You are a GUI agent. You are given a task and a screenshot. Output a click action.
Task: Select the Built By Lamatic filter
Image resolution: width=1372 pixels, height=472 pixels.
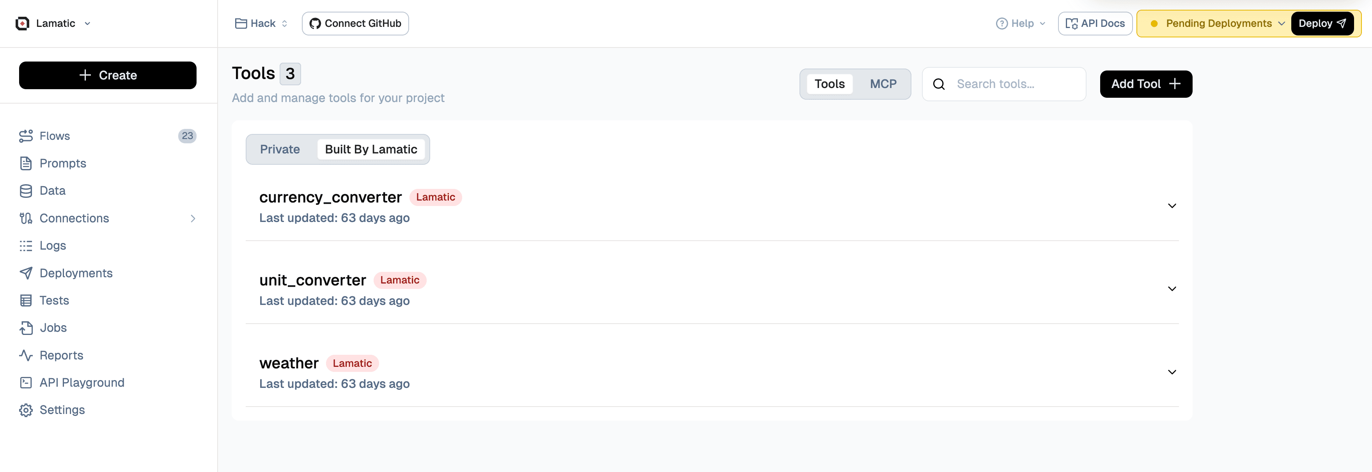(x=371, y=150)
